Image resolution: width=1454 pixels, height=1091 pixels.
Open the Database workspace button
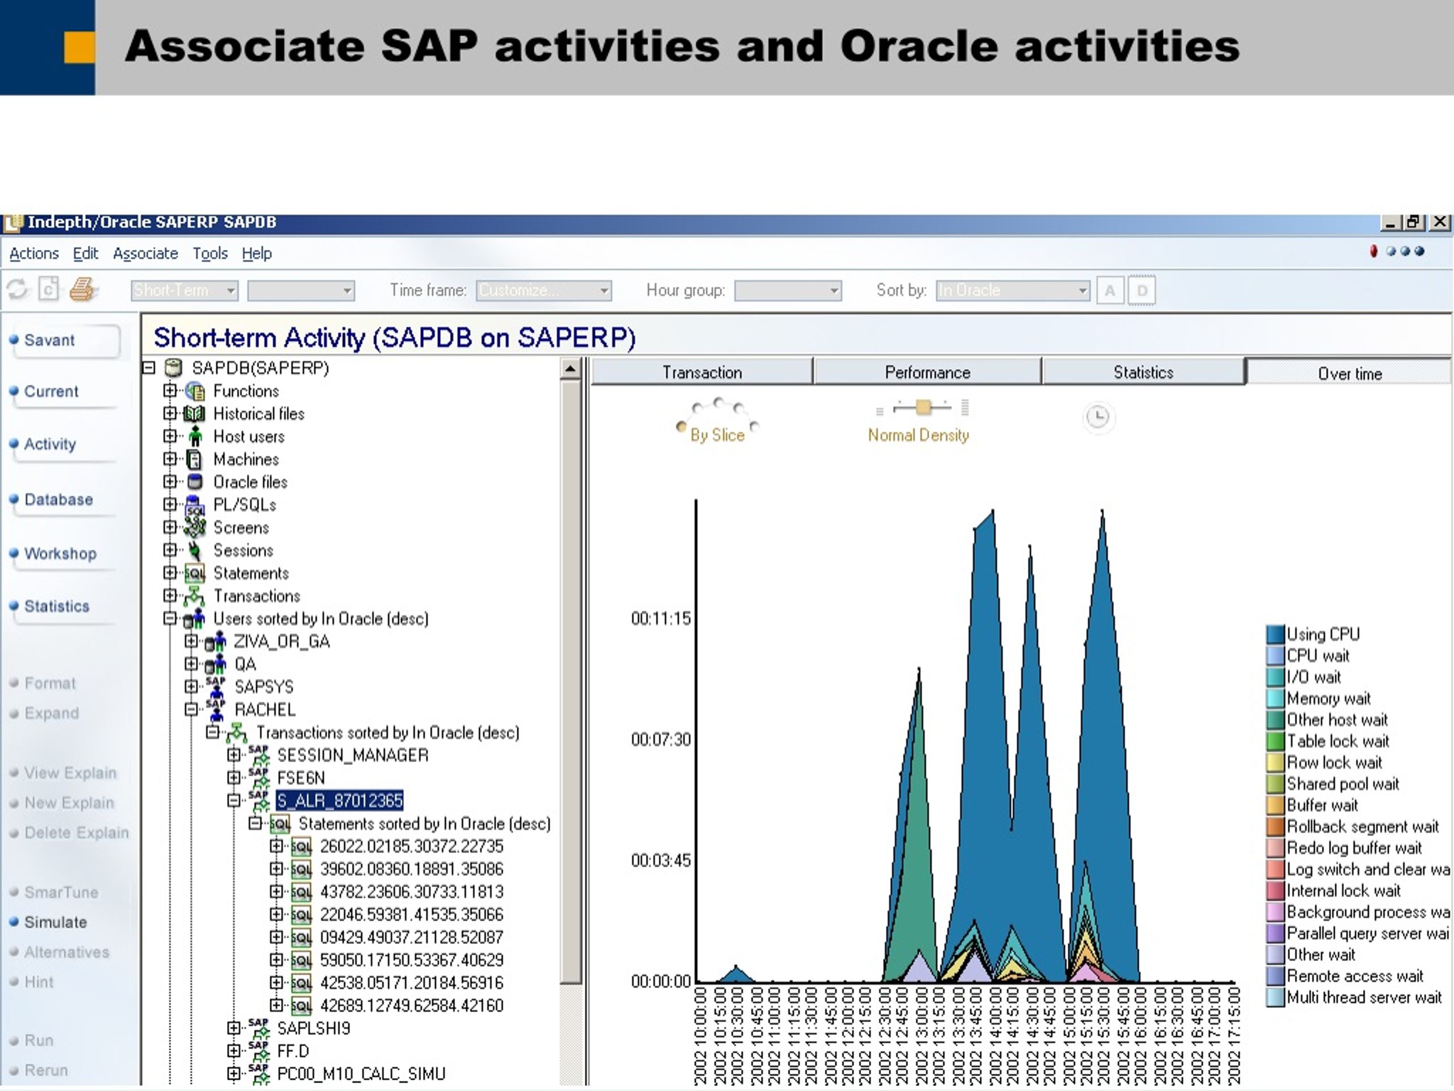tap(63, 500)
